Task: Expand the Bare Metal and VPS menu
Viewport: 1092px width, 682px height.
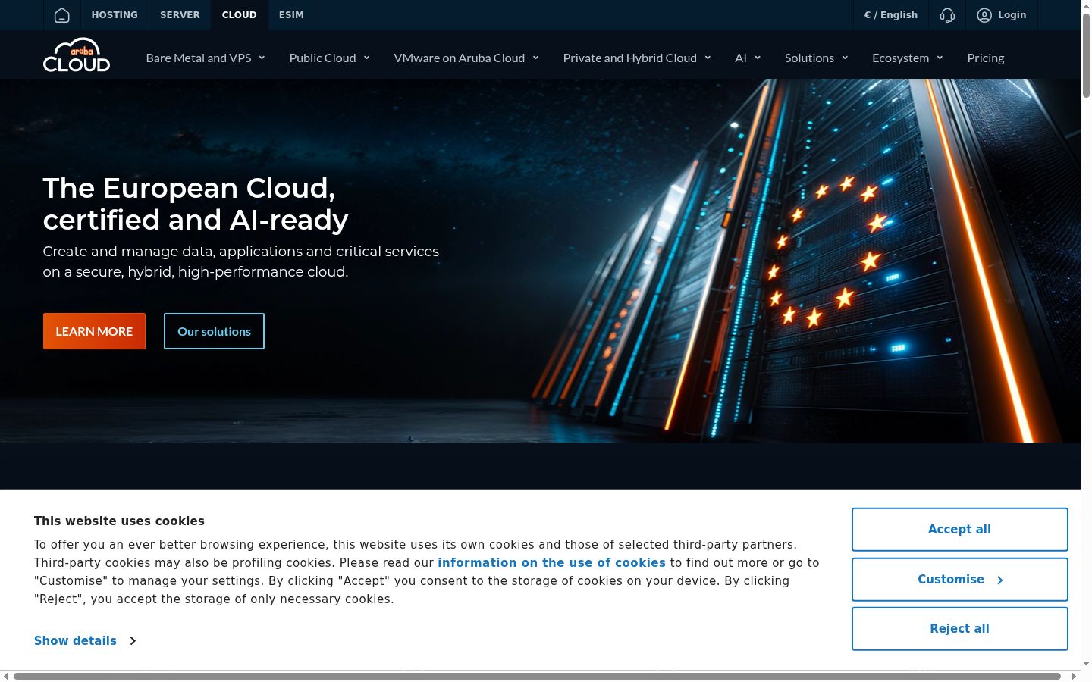Action: click(206, 58)
